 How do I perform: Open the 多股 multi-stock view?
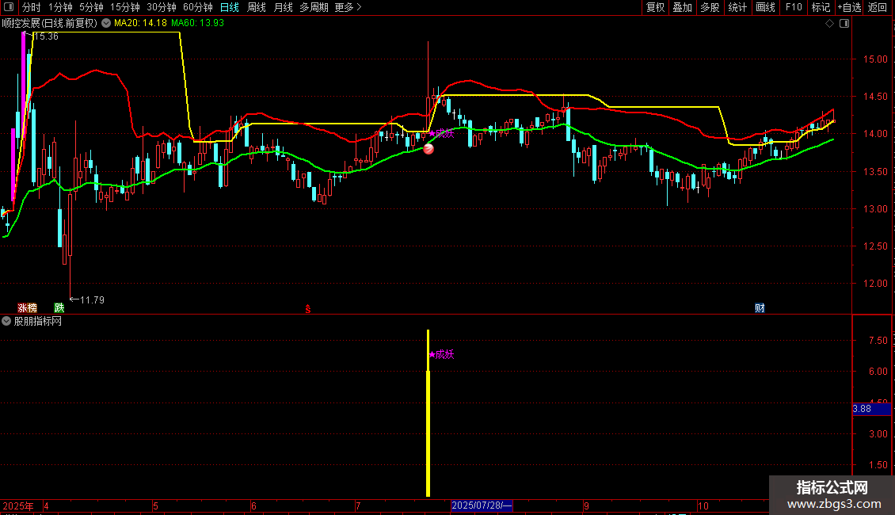coord(710,7)
